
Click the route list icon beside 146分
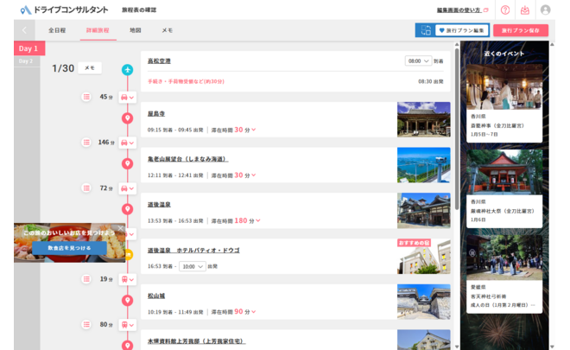point(86,142)
